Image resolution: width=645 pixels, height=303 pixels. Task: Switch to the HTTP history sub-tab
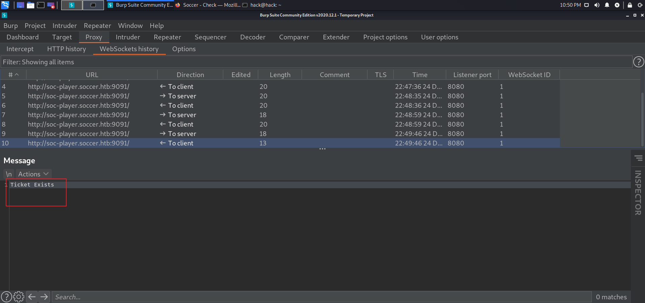67,49
